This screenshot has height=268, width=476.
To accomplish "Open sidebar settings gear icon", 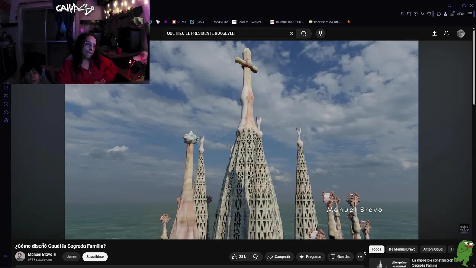I will pos(6,121).
